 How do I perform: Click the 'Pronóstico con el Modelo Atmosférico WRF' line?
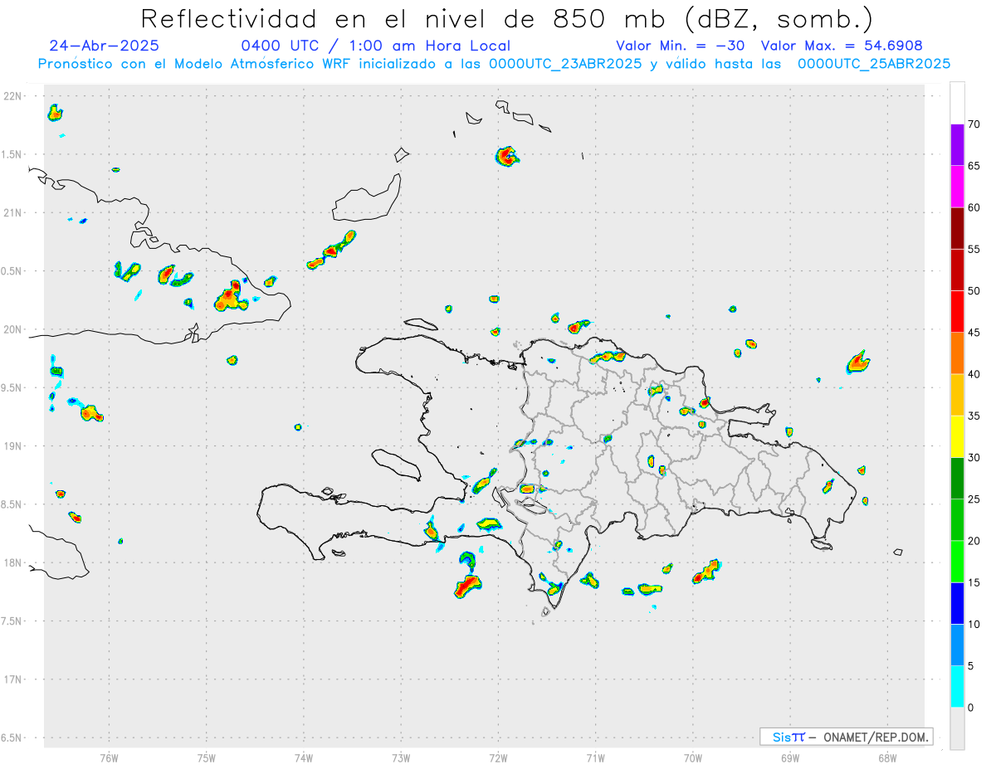[x=494, y=64]
